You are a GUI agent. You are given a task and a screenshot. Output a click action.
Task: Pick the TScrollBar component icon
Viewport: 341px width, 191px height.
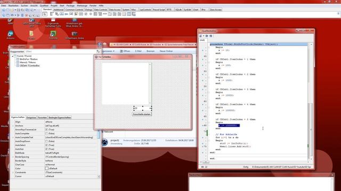coord(105,14)
